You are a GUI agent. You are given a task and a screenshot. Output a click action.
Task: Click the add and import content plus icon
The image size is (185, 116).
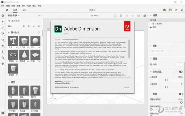coord(3,16)
